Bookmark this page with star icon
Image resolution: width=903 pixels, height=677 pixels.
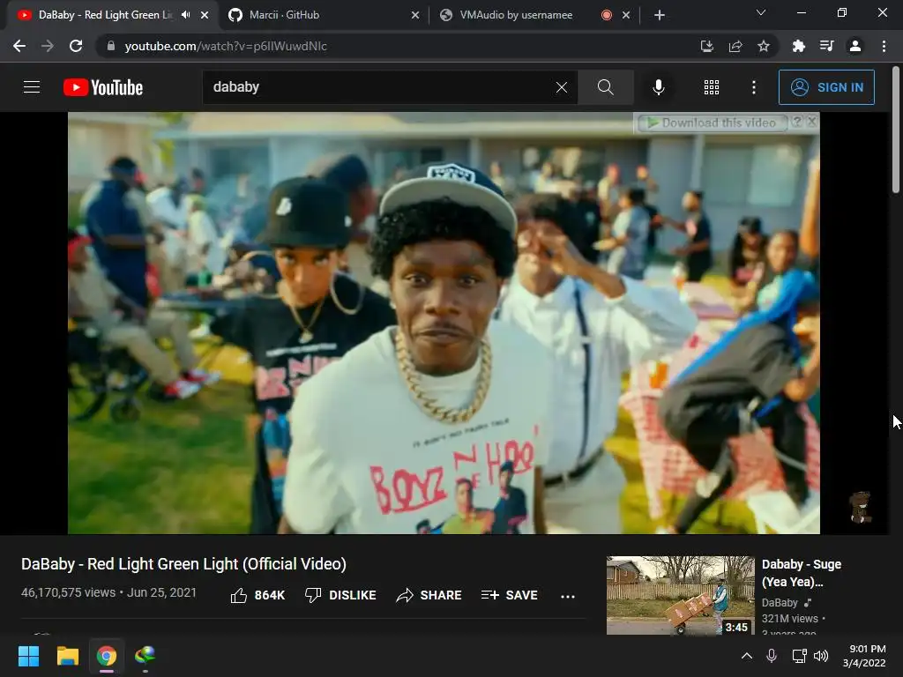[764, 46]
